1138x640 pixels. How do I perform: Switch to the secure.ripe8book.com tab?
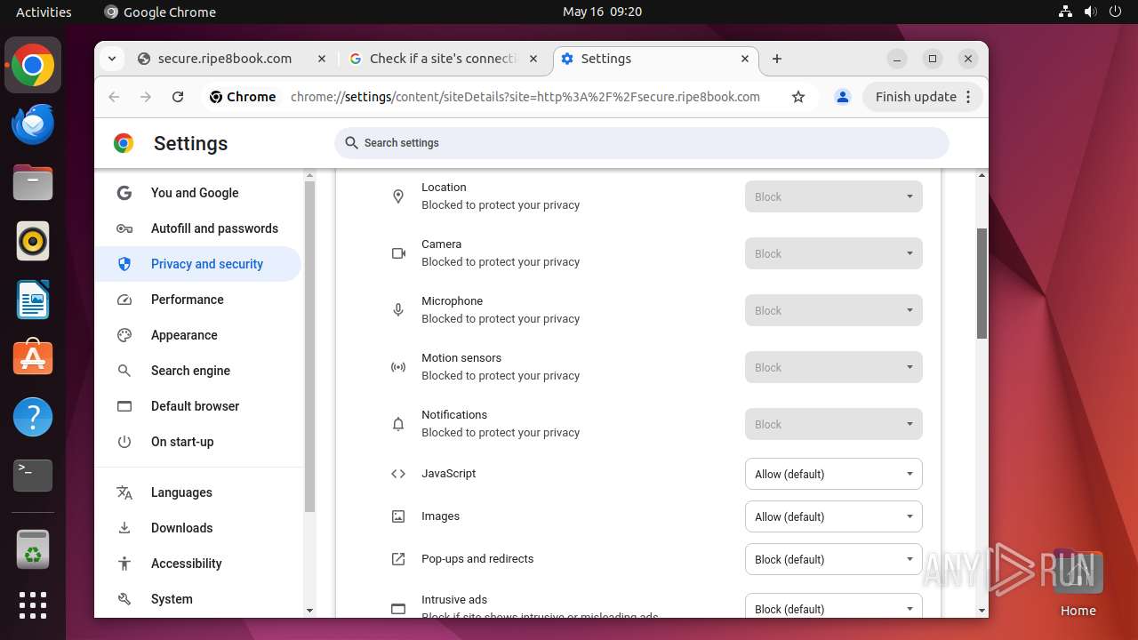coord(233,59)
